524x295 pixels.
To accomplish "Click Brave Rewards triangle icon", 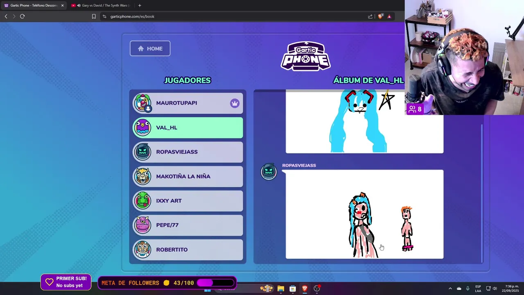I will 389,16.
